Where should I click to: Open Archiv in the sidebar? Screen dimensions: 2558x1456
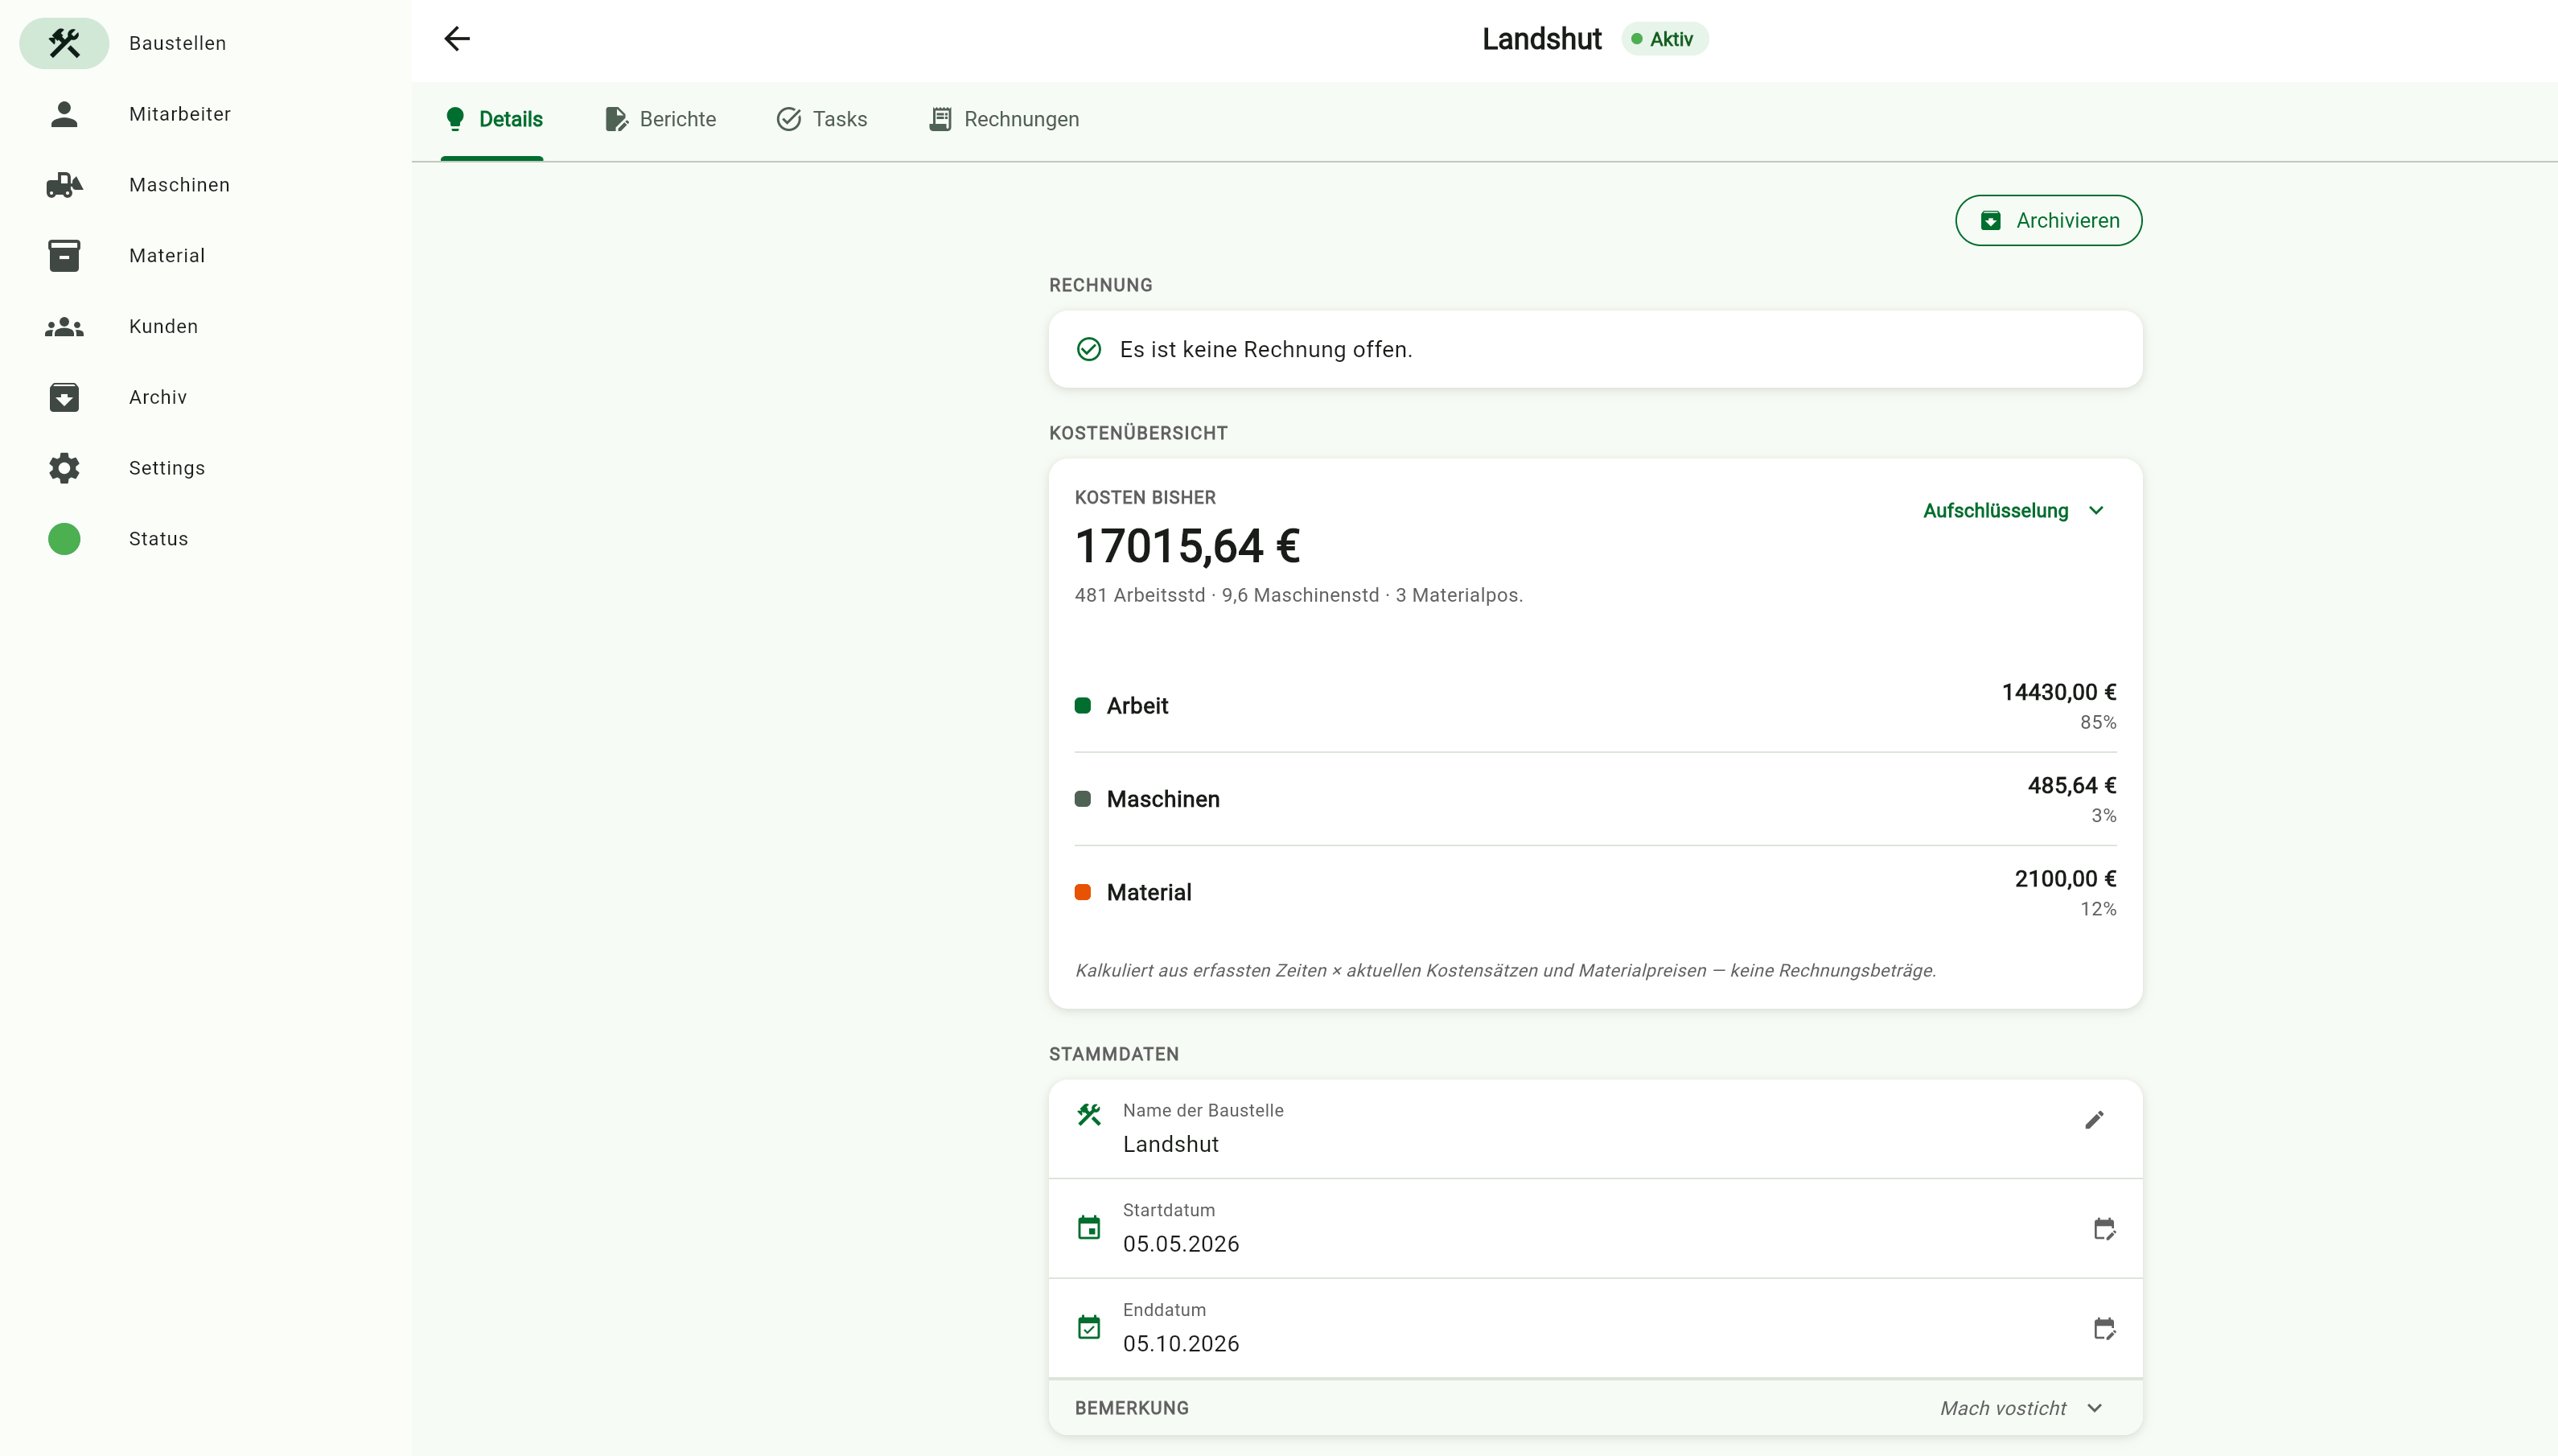158,397
